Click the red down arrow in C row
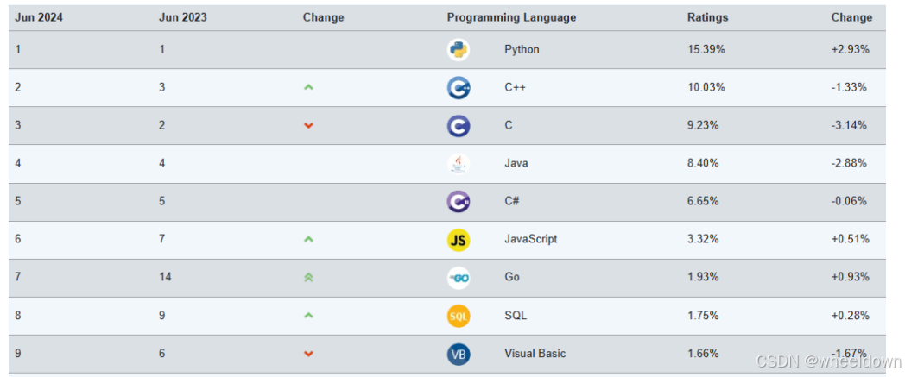The image size is (905, 377). pyautogui.click(x=308, y=126)
